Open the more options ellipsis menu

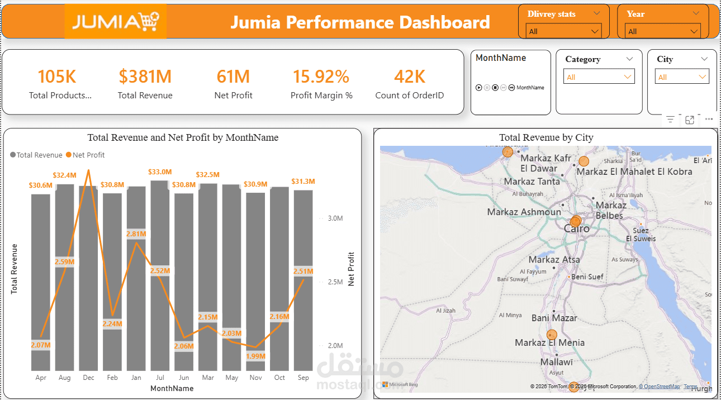[x=709, y=119]
